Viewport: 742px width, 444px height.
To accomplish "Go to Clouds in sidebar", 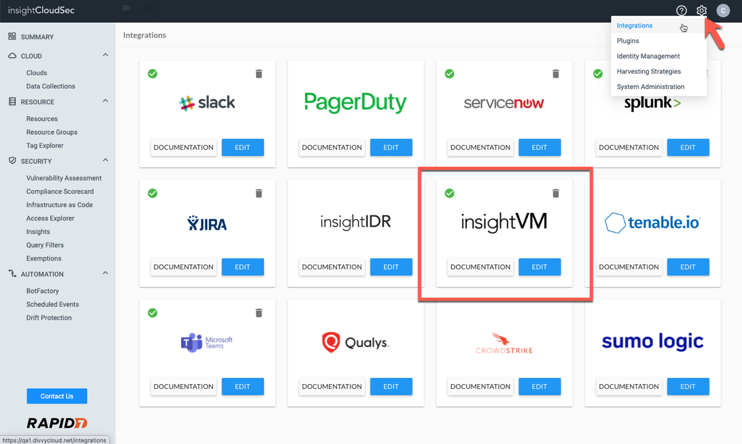I will [36, 73].
